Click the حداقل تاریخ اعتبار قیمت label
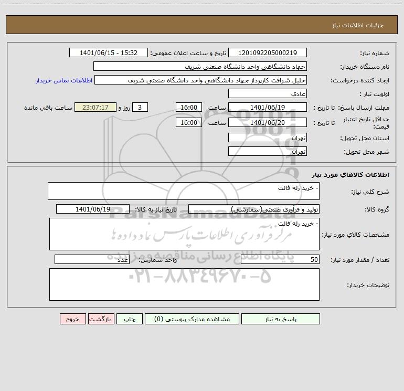 (x=366, y=123)
